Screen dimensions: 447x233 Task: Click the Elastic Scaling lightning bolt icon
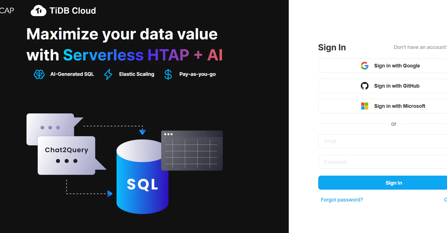[x=108, y=74]
